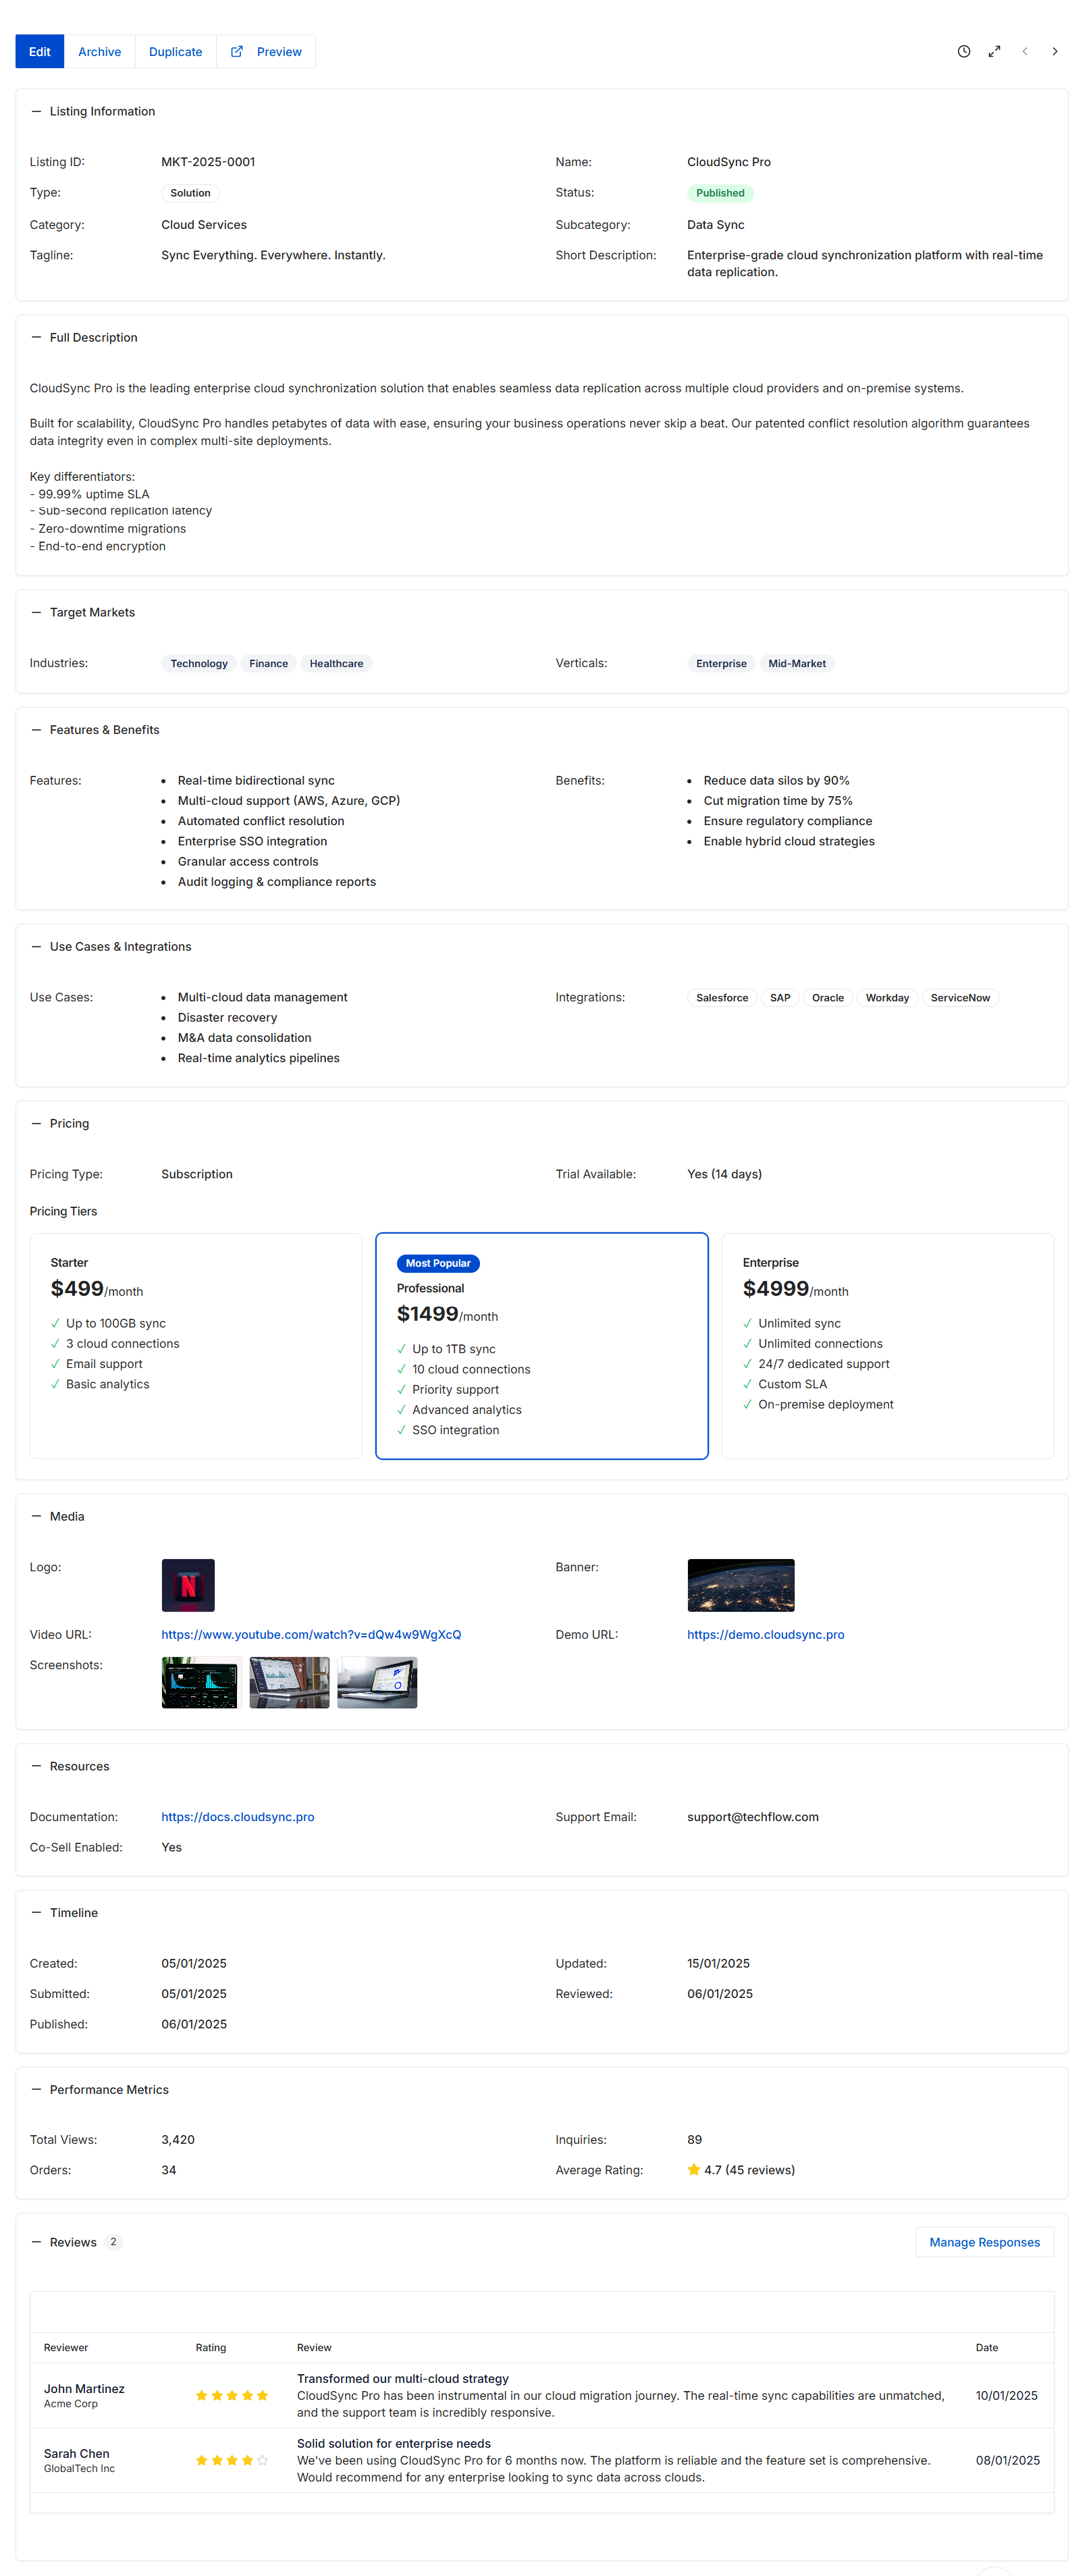Select the Starter pricing tier card
This screenshot has height=2576, width=1089.
coord(196,1346)
